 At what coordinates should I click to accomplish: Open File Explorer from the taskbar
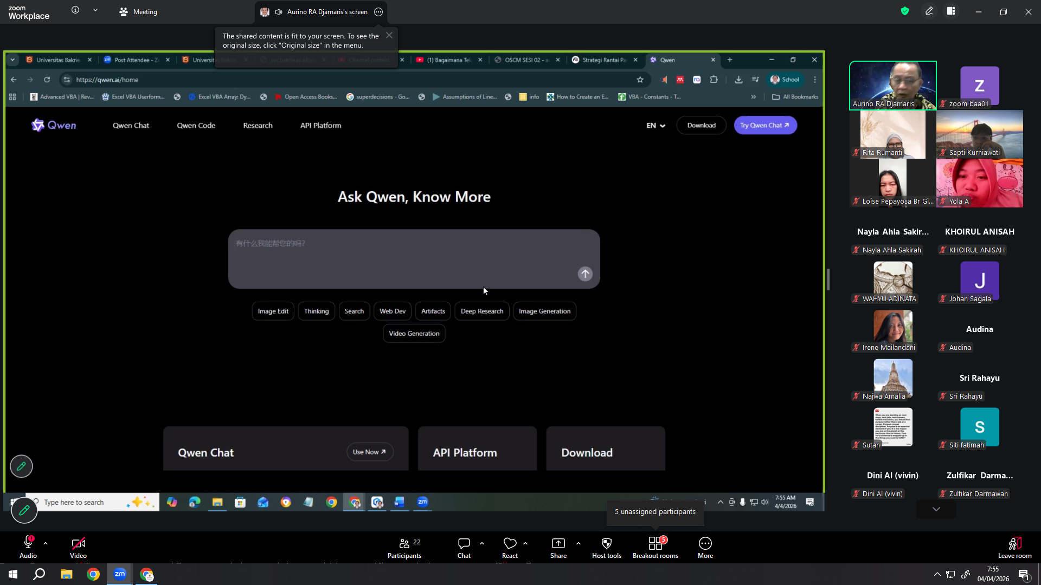[x=66, y=574]
